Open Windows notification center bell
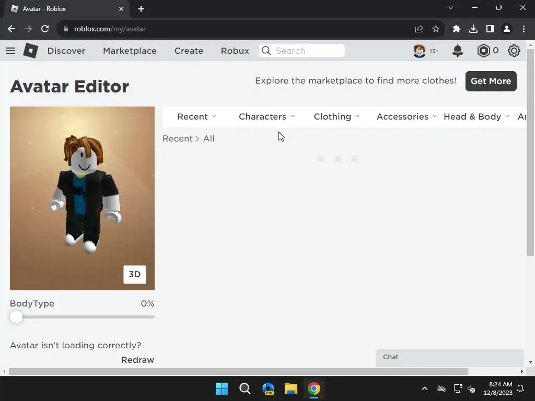 [521, 388]
